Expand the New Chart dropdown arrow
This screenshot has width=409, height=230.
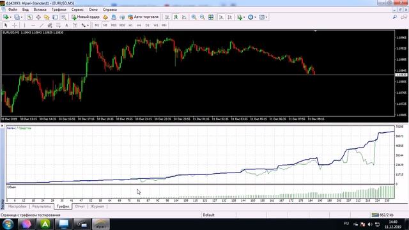pyautogui.click(x=10, y=17)
